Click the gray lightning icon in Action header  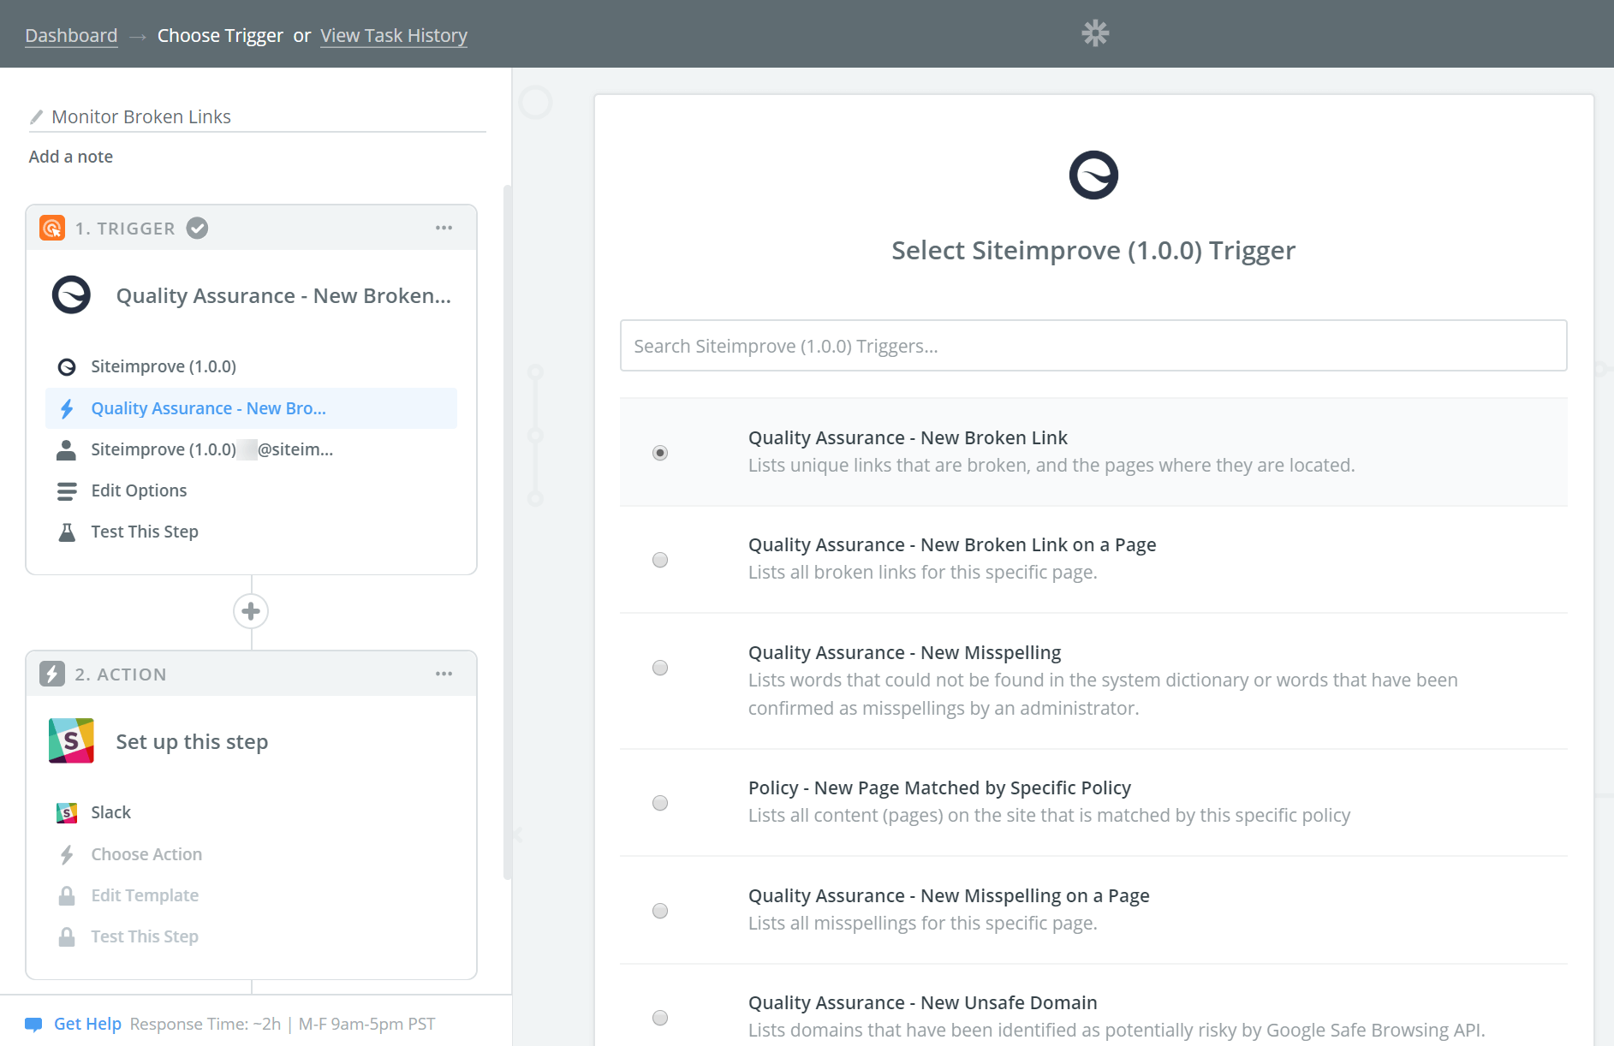[52, 675]
